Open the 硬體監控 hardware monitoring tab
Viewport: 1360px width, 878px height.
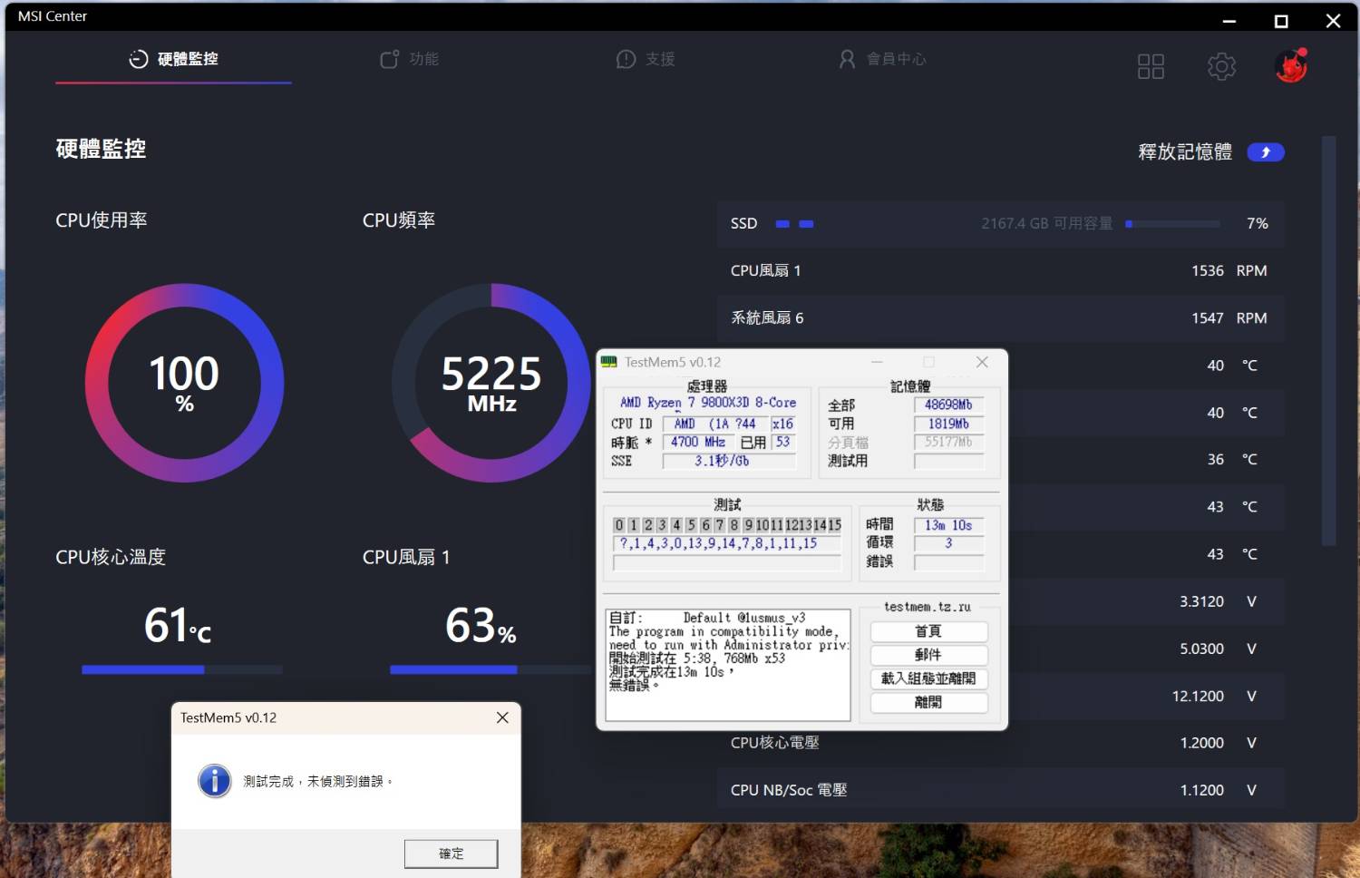tap(173, 59)
